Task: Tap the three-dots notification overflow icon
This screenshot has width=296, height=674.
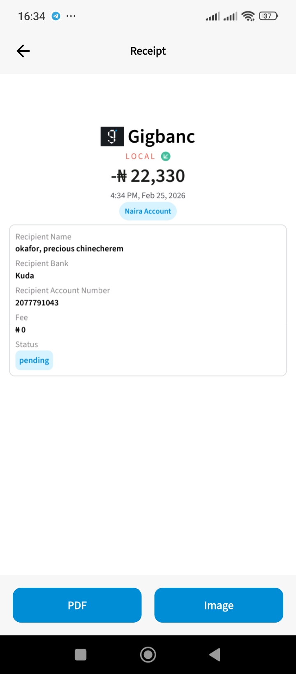Action: (x=71, y=16)
